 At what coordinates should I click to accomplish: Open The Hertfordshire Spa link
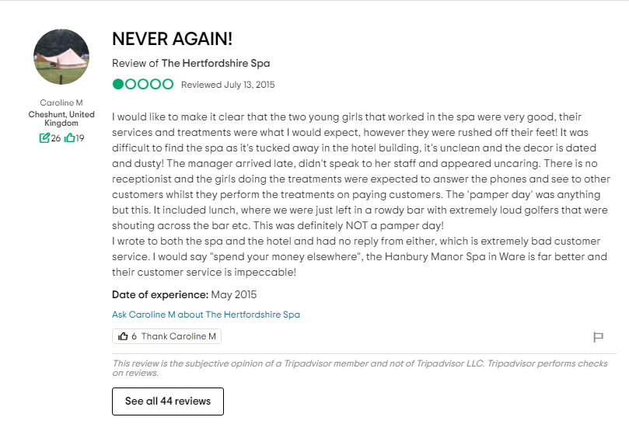215,63
